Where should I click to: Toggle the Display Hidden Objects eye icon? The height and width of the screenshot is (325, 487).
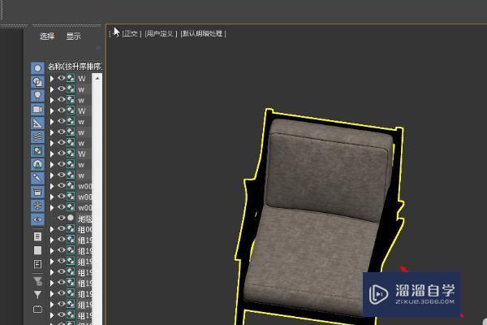click(37, 219)
